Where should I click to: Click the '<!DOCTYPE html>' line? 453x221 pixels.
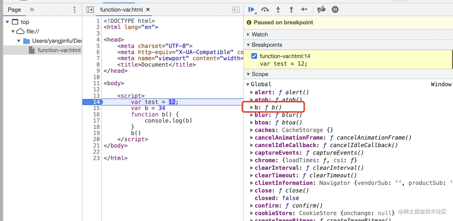(x=129, y=21)
